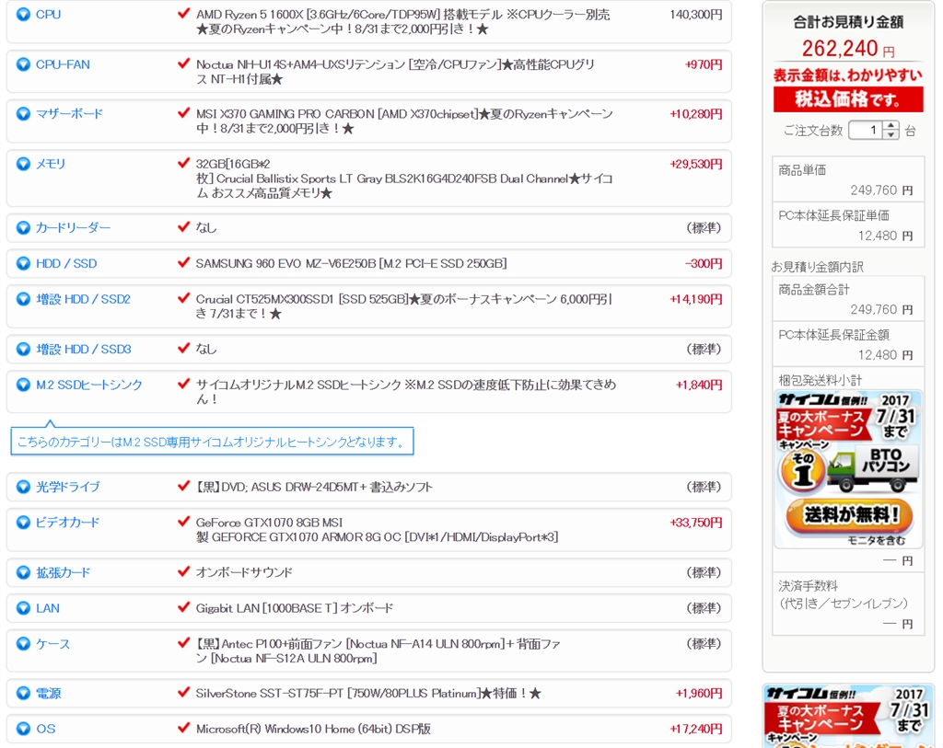943x748 pixels.
Task: Click the red checkmark beside Windows10 Home
Action: (184, 727)
